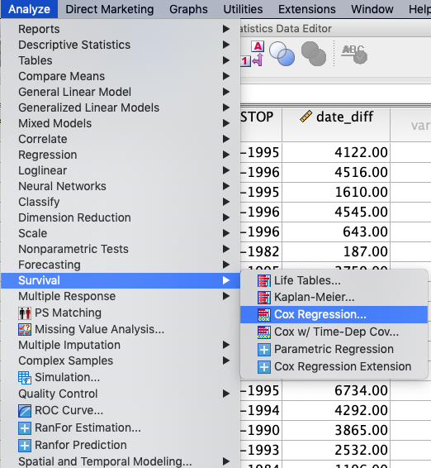Viewport: 431px width, 468px height.
Task: Click the gray overlapping circles toolbar icon
Action: coord(314,54)
